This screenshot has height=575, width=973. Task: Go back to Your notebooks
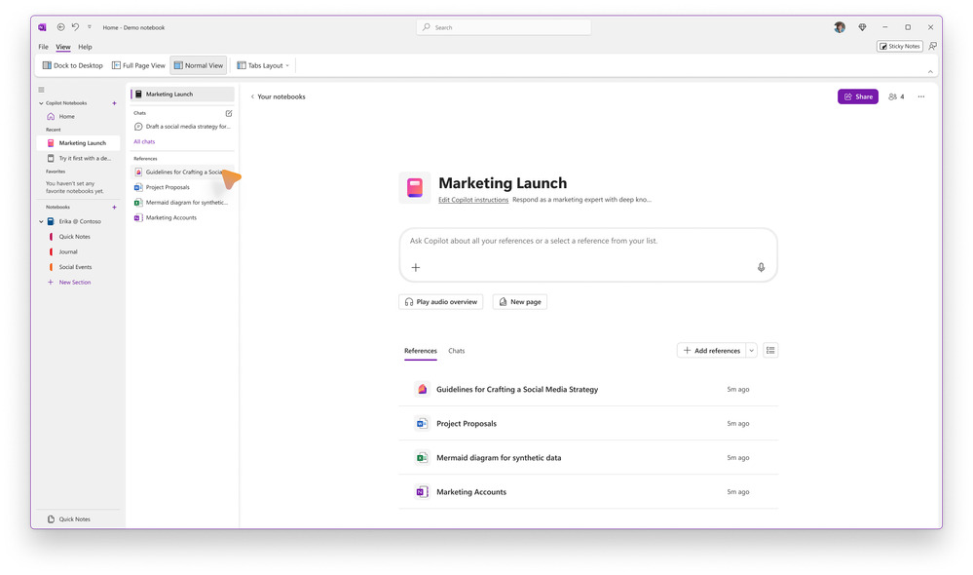[278, 96]
